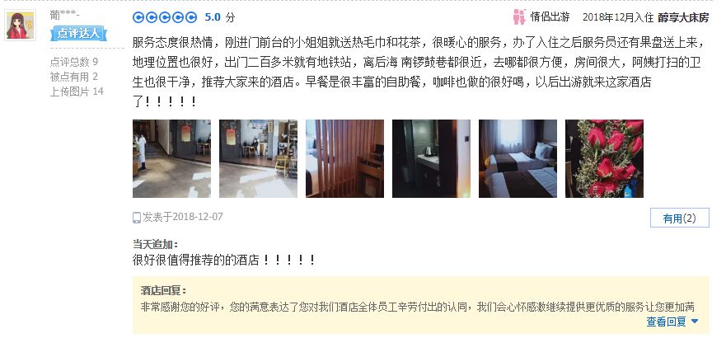The image size is (726, 338).
Task: Click the reviewer's masked username
Action: point(65,15)
